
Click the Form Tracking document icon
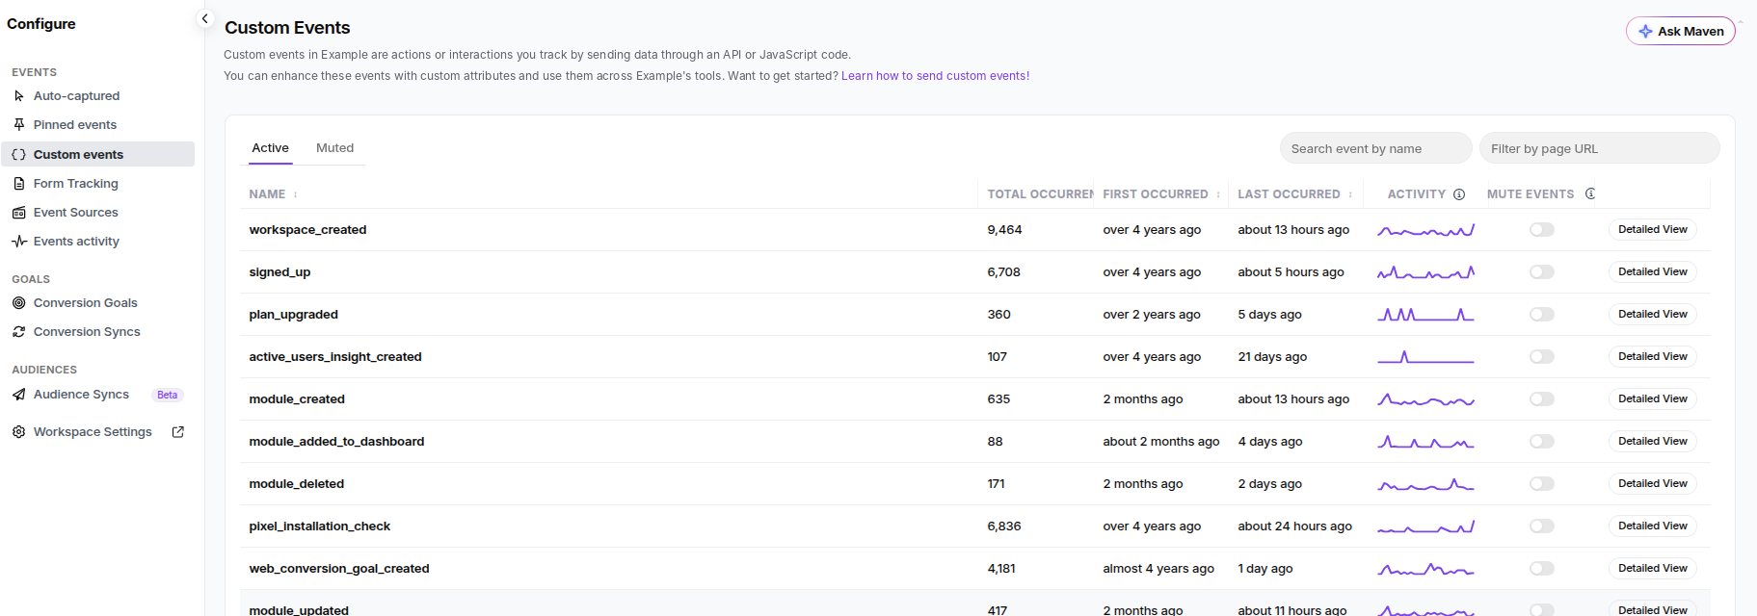[18, 184]
